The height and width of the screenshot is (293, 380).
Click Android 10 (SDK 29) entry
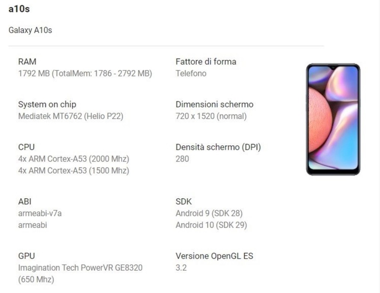click(211, 225)
